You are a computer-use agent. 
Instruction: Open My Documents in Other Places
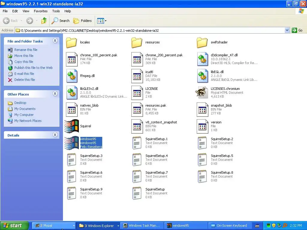[25, 109]
